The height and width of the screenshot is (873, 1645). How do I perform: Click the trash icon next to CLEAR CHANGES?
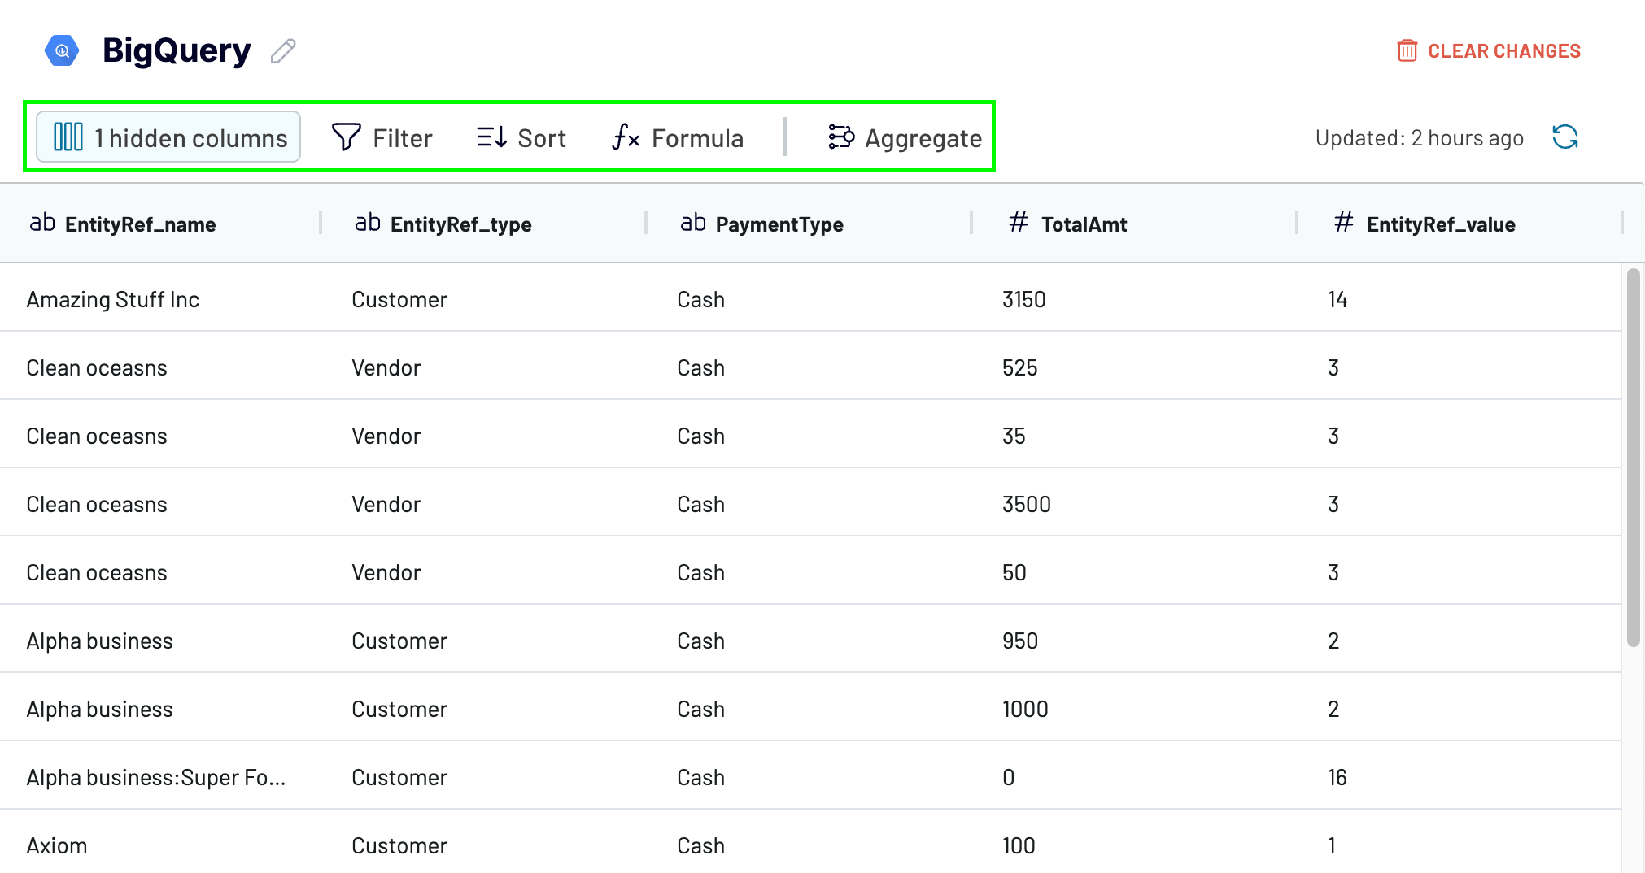tap(1406, 50)
